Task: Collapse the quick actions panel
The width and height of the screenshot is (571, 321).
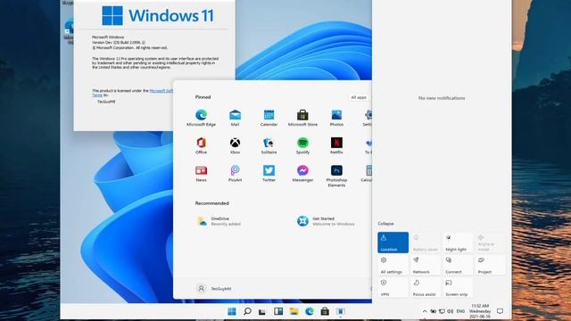Action: pyautogui.click(x=385, y=224)
